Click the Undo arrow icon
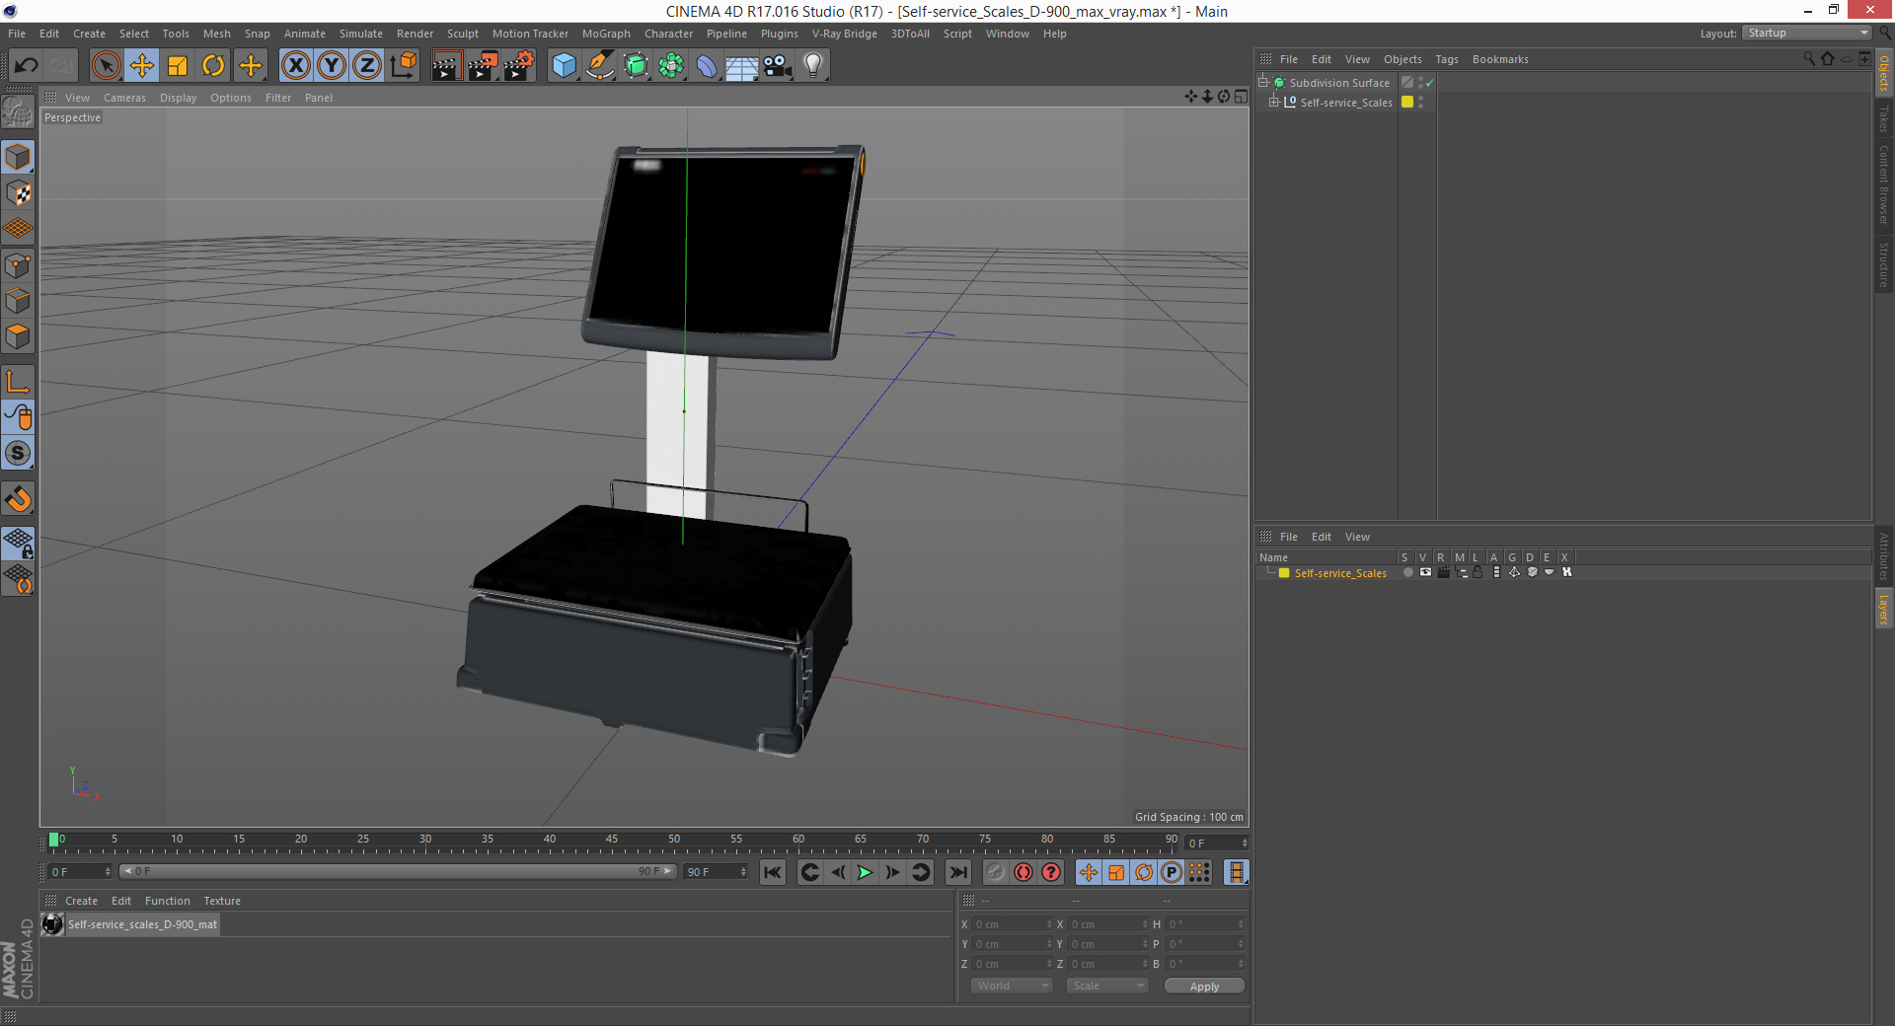1895x1026 pixels. (x=26, y=65)
